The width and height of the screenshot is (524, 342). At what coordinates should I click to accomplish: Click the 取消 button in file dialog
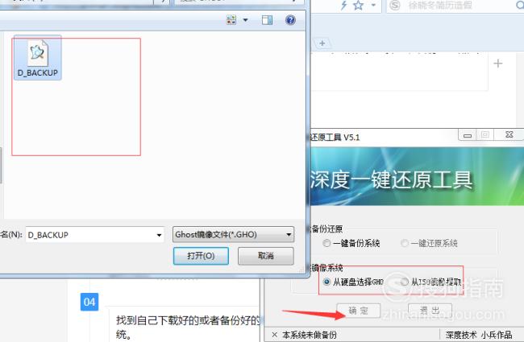click(x=266, y=256)
